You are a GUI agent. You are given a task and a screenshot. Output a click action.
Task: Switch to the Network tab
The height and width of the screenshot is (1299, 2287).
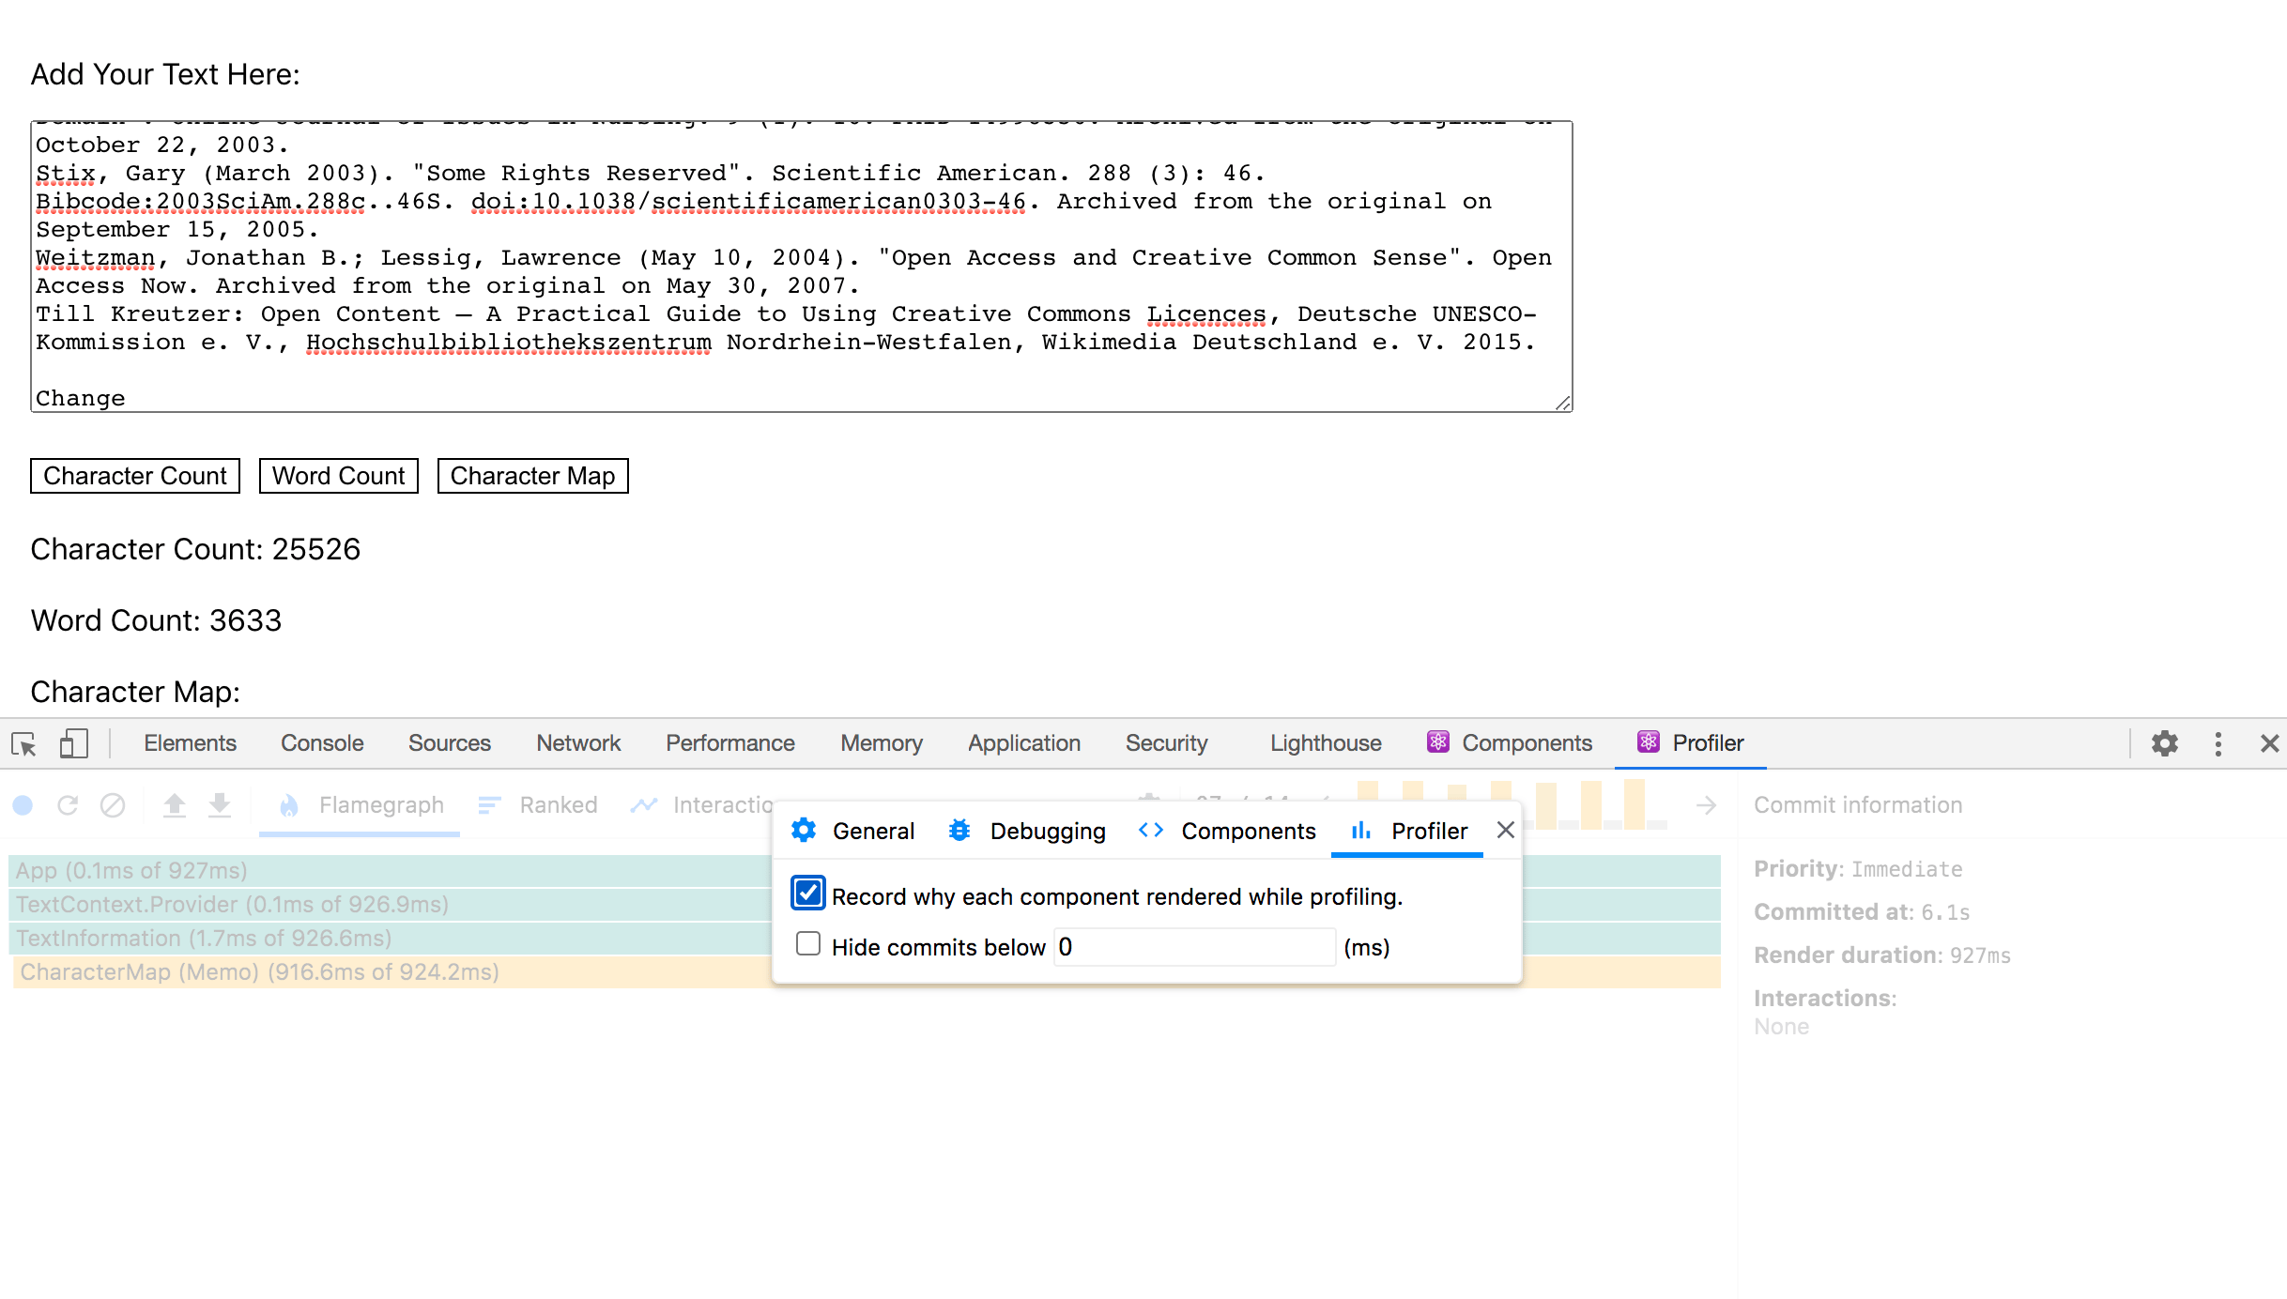tap(578, 743)
